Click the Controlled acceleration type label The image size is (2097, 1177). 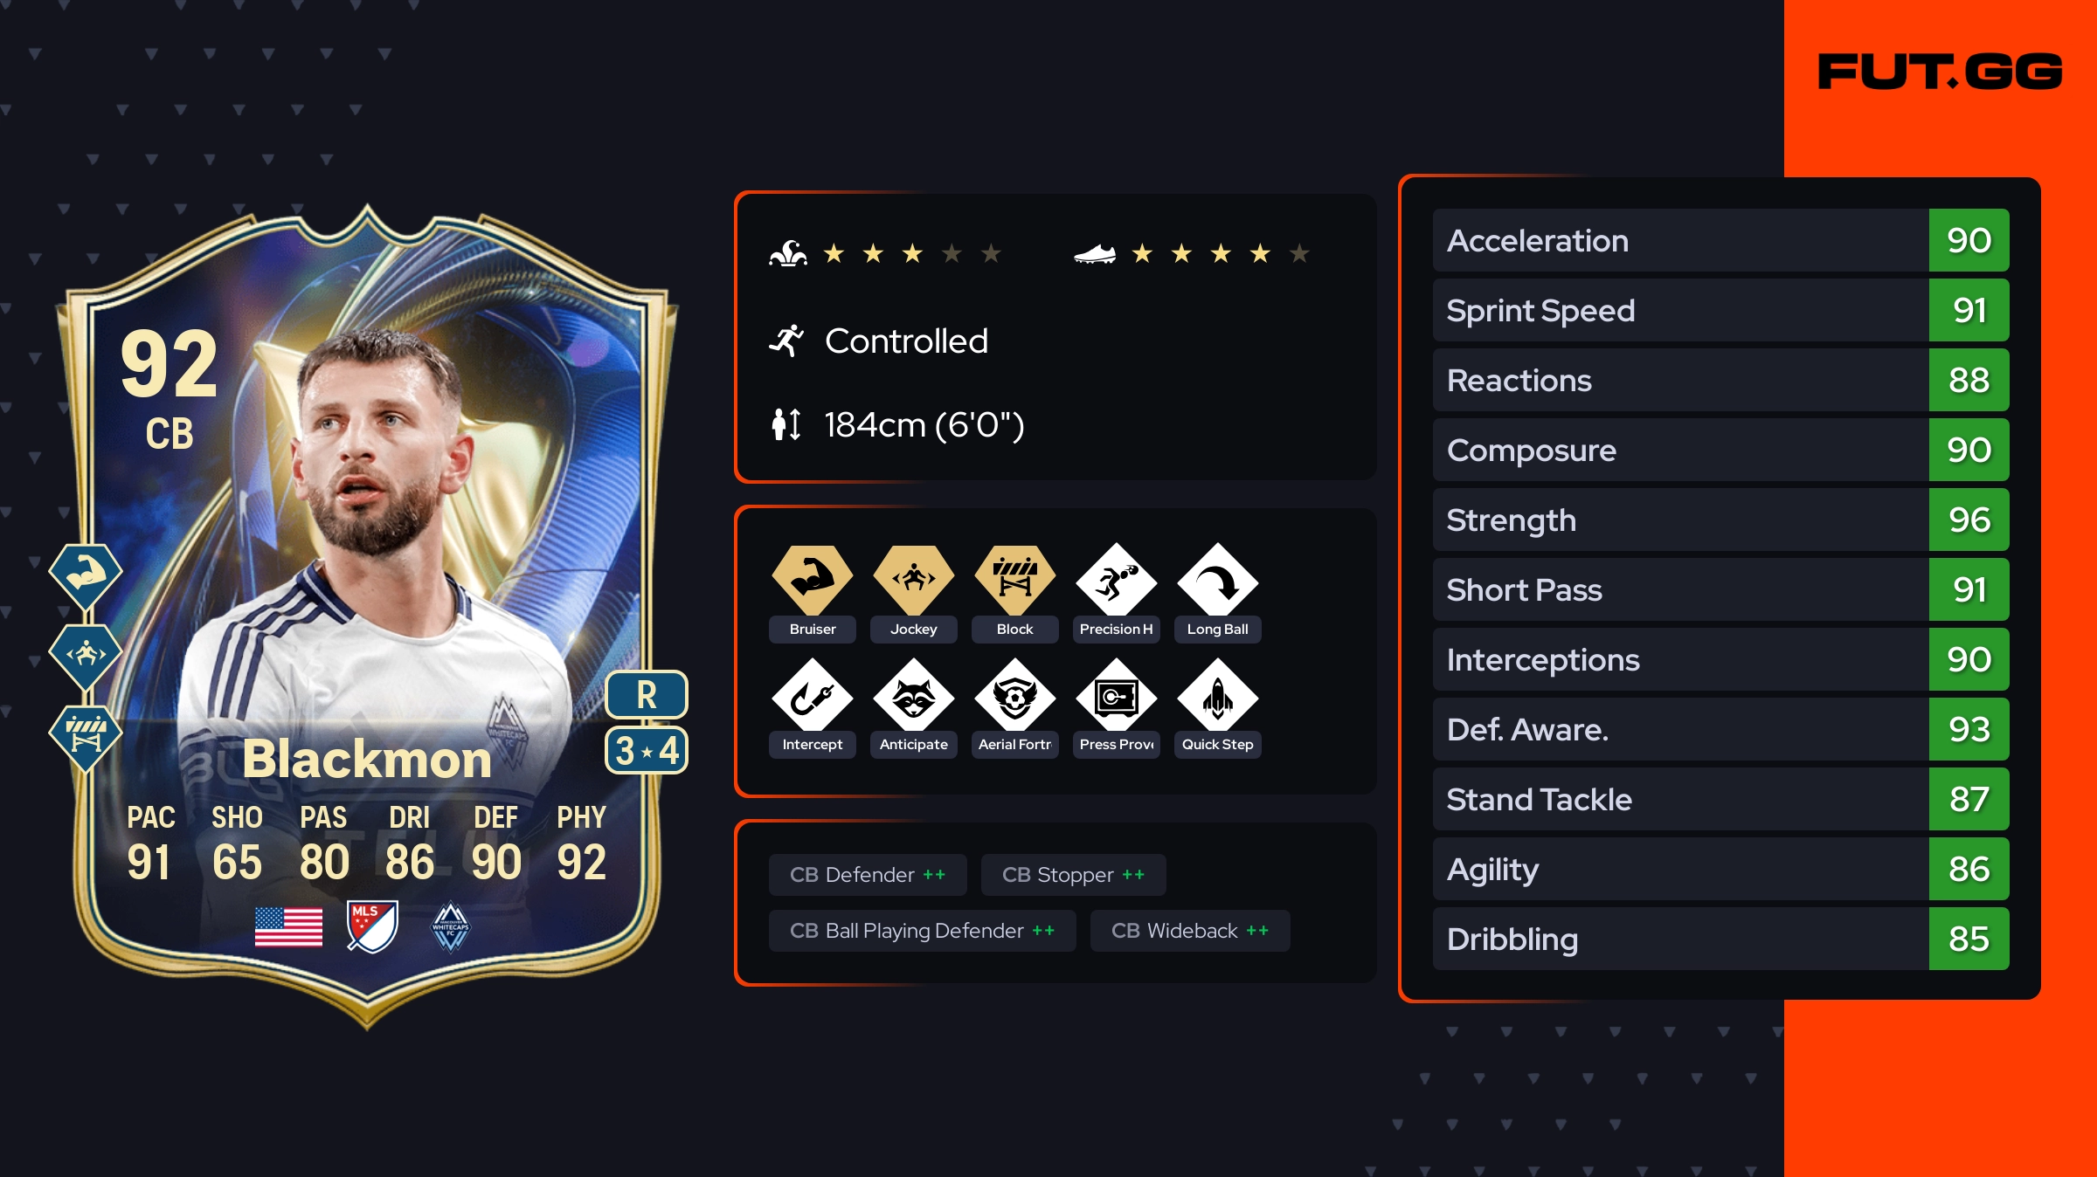[x=906, y=341]
